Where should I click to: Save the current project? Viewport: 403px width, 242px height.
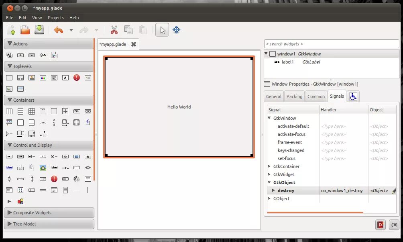click(x=39, y=30)
